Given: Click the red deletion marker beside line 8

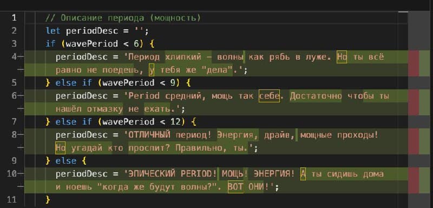Looking at the screenshot, I should (x=414, y=141).
